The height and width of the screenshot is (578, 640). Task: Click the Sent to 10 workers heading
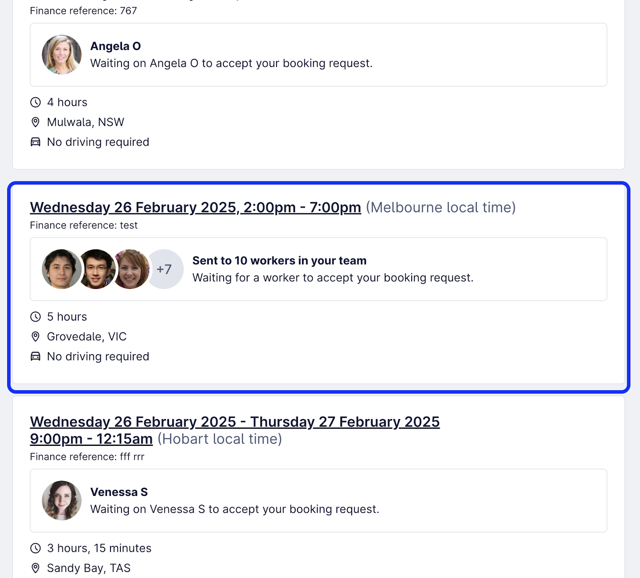pyautogui.click(x=279, y=261)
